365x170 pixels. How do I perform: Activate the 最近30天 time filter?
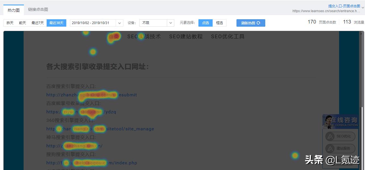56,23
